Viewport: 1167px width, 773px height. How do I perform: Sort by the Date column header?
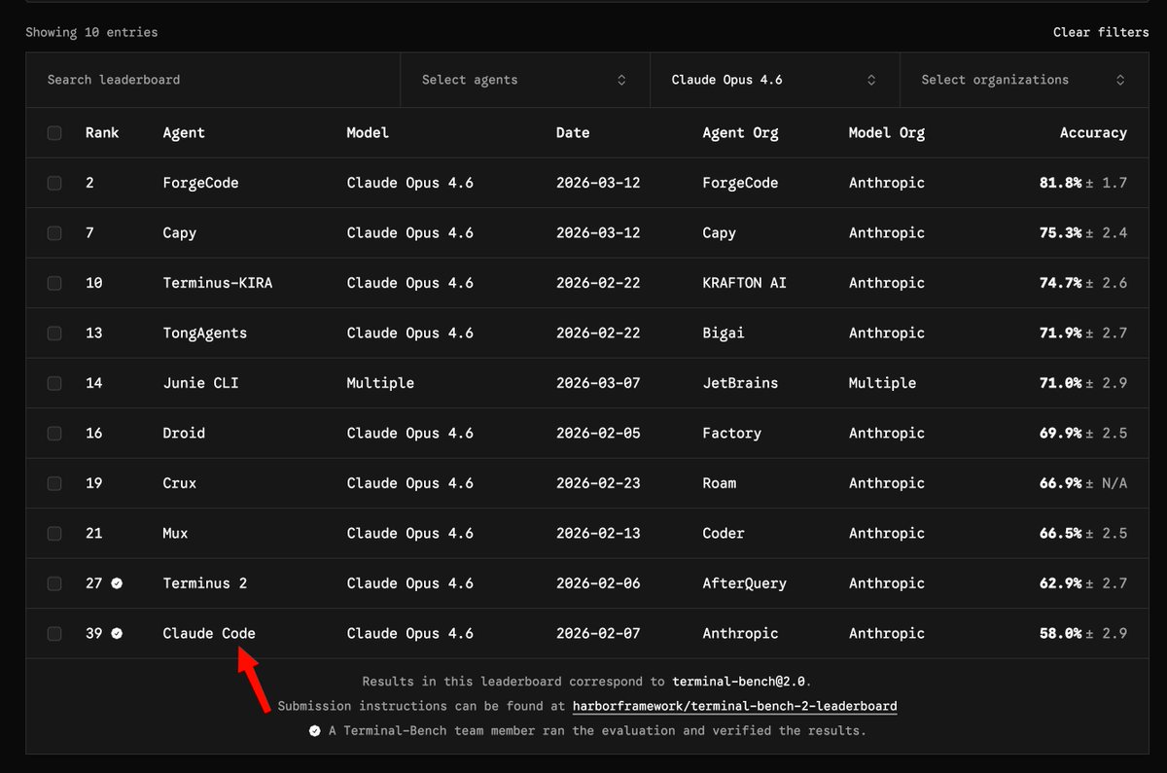pyautogui.click(x=573, y=133)
